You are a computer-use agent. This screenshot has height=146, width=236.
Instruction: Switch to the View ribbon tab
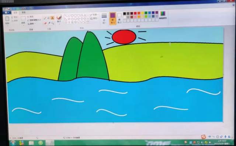tap(24, 12)
